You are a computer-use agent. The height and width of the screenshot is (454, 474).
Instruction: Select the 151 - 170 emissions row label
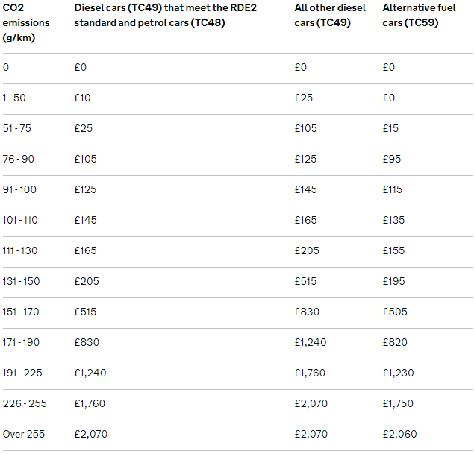tap(21, 312)
